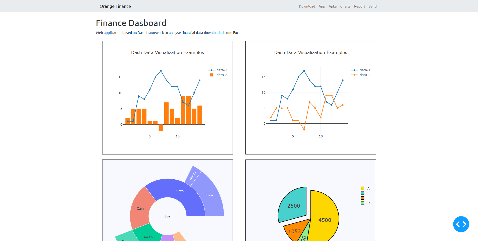Click the Send nav item

pos(372,6)
